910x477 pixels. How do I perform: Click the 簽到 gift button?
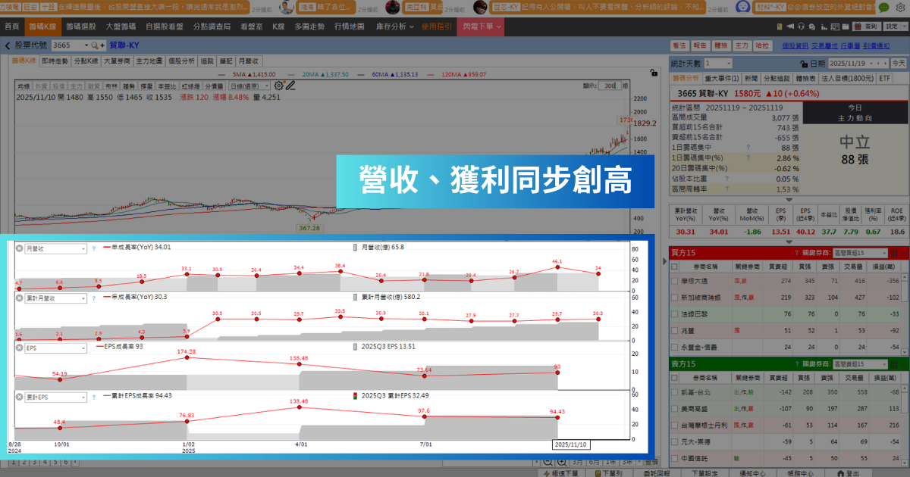tap(868, 26)
